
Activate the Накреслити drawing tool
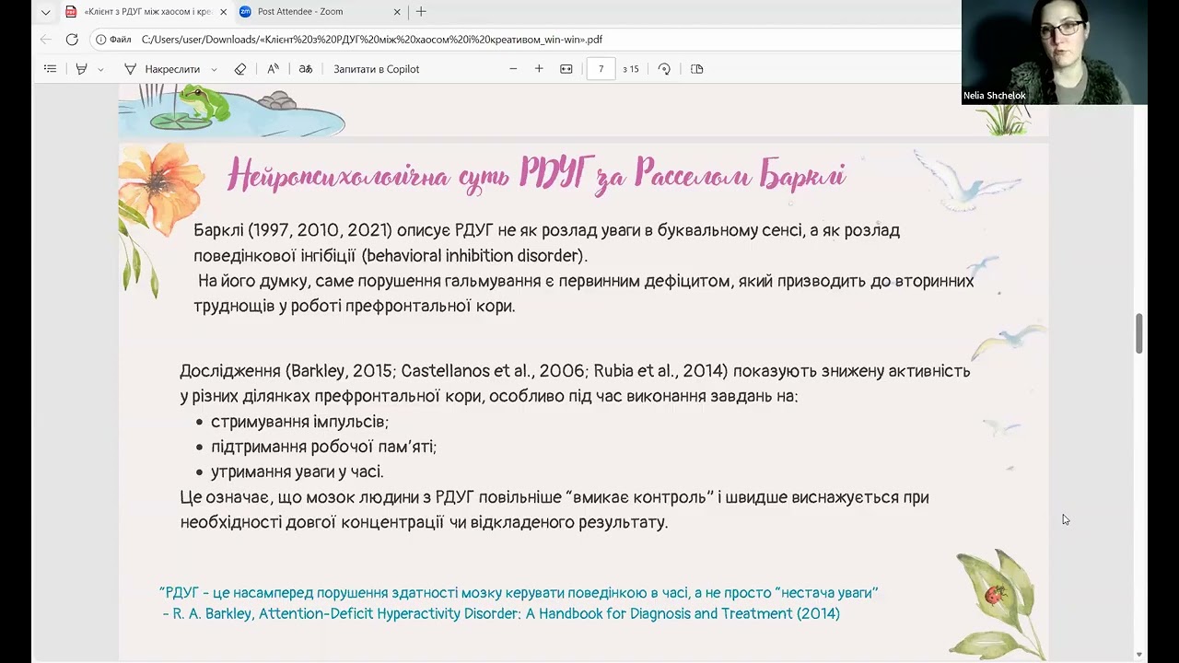(161, 69)
